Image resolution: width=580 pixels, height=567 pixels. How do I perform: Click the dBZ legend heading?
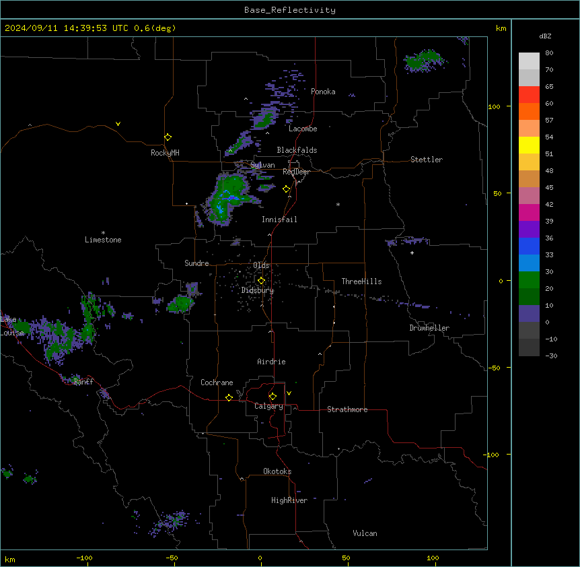click(x=545, y=36)
